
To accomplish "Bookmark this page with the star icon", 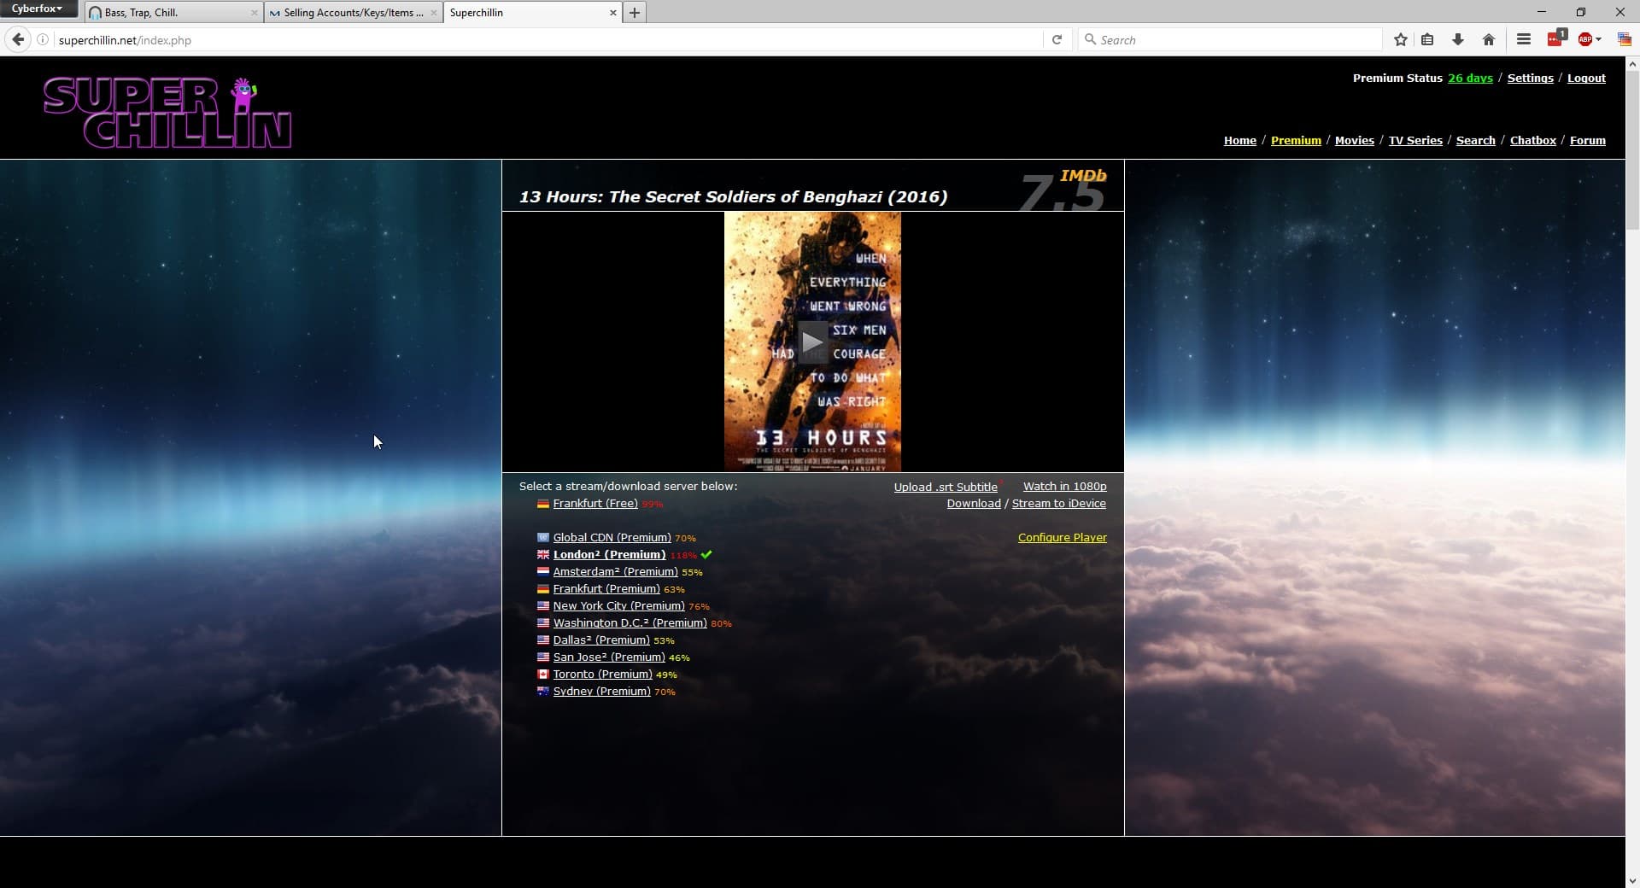I will 1401,39.
